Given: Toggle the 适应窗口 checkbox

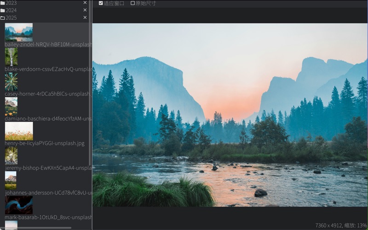Looking at the screenshot, I should 101,3.
